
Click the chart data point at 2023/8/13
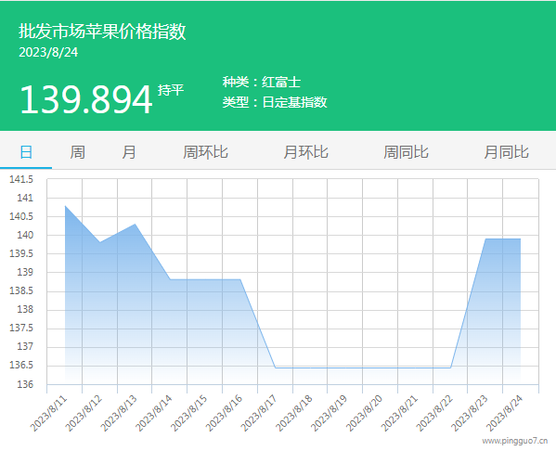point(136,224)
